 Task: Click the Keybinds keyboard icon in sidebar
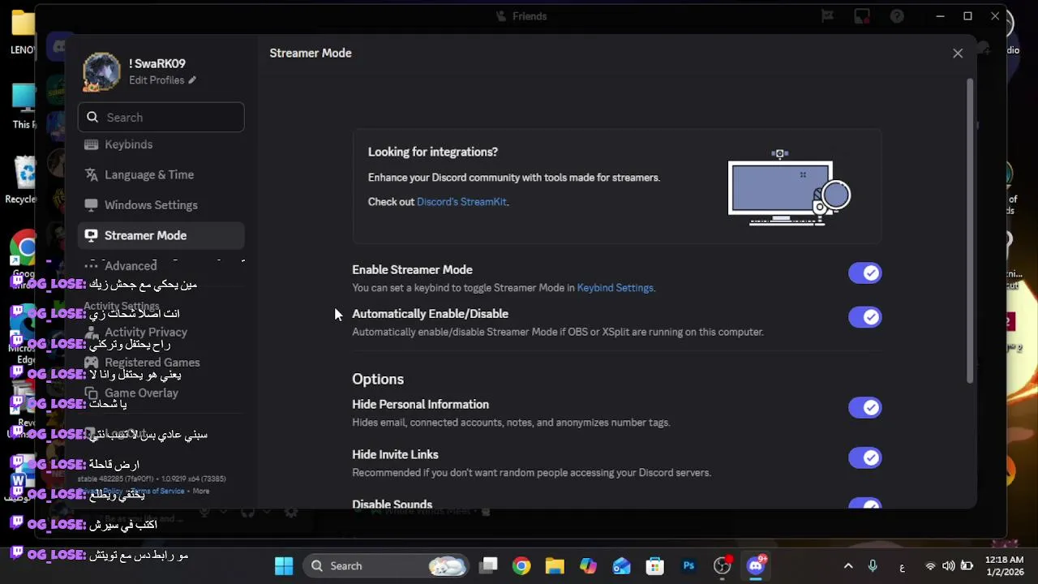[x=92, y=144]
